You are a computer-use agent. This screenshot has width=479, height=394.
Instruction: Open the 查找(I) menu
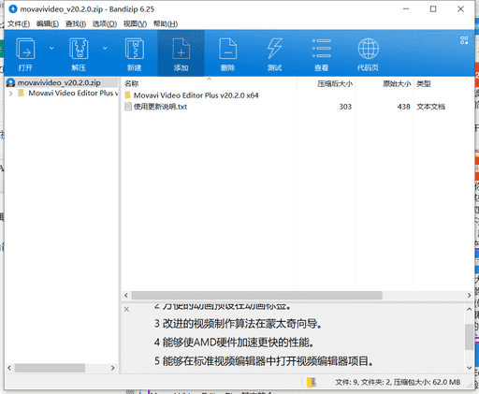point(76,24)
